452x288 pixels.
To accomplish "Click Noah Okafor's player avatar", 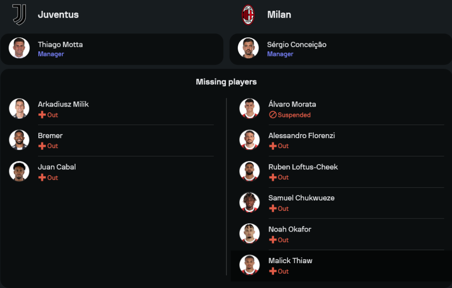I will 250,234.
